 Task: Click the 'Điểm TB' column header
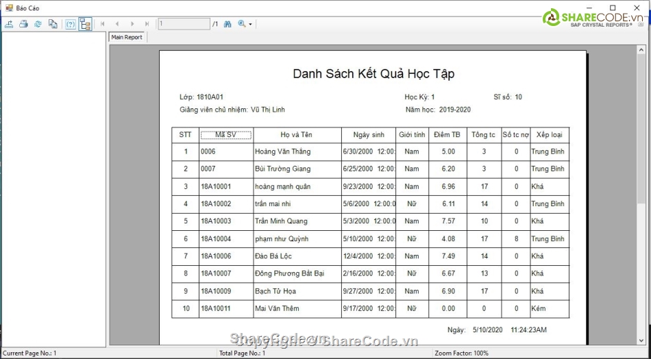point(447,135)
